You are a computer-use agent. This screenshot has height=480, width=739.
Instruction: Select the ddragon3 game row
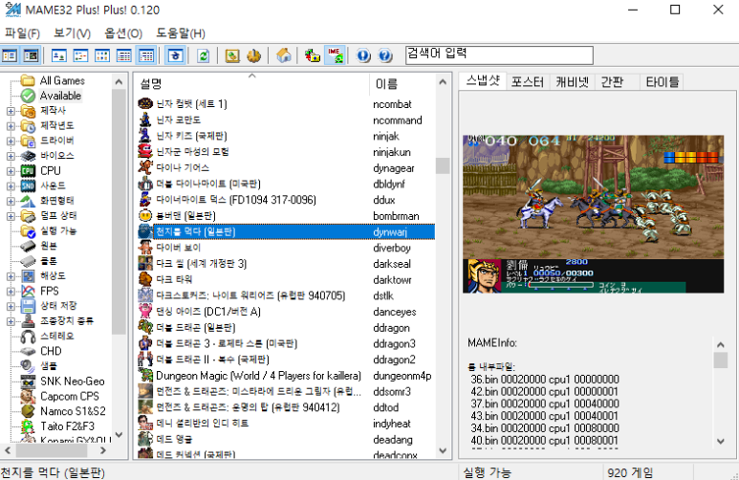click(x=286, y=343)
